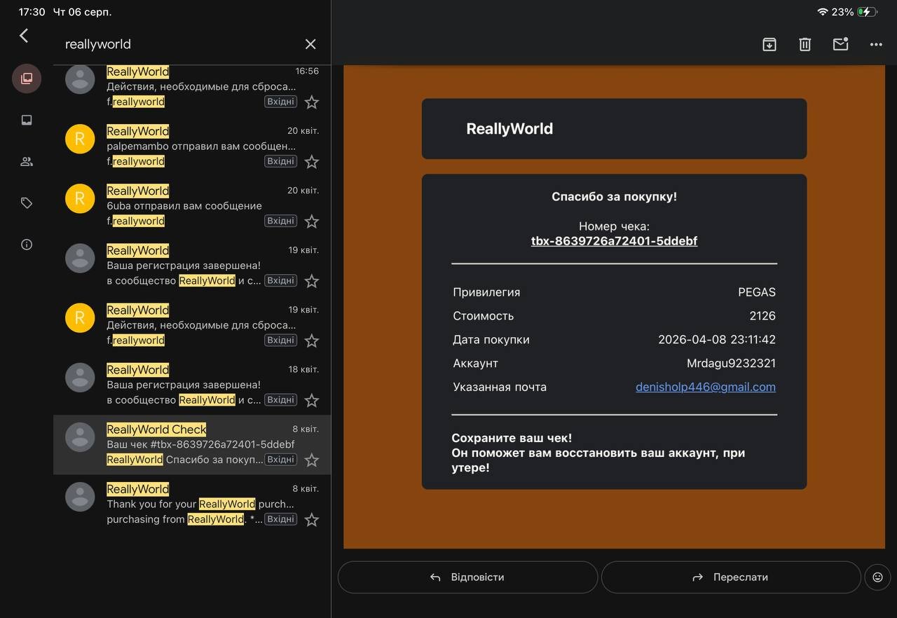This screenshot has width=897, height=618.
Task: Star the palpemambo message email
Action: 312,162
